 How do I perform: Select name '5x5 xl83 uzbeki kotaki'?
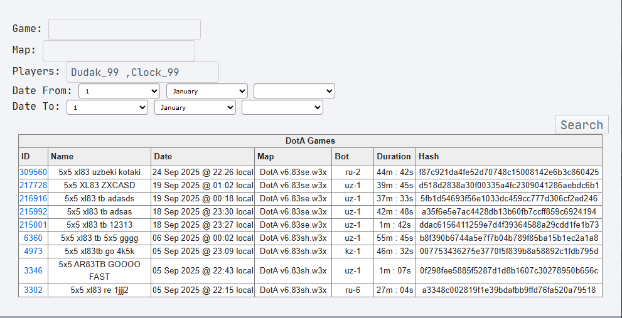pos(100,172)
